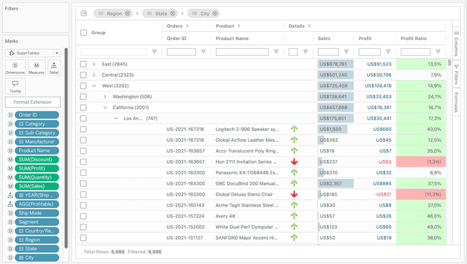Viewport: 467px width, 264px height.
Task: Click the Marks panel vertical scrollbar
Action: tap(66, 148)
